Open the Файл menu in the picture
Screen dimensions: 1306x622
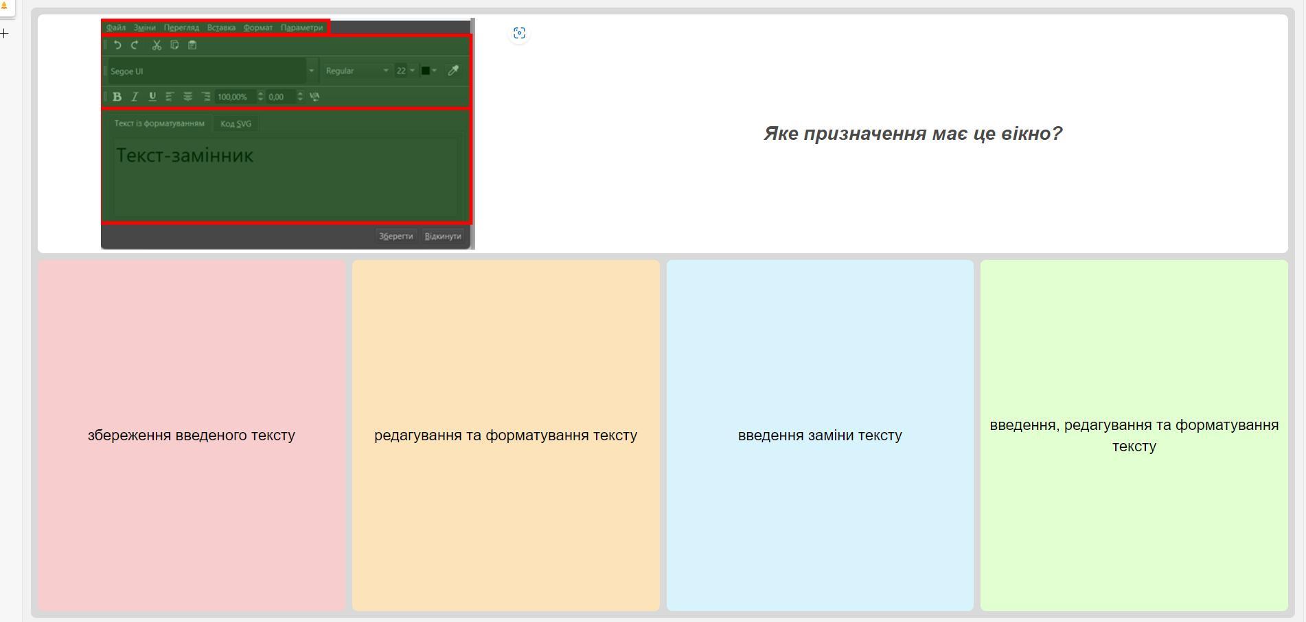pos(116,27)
